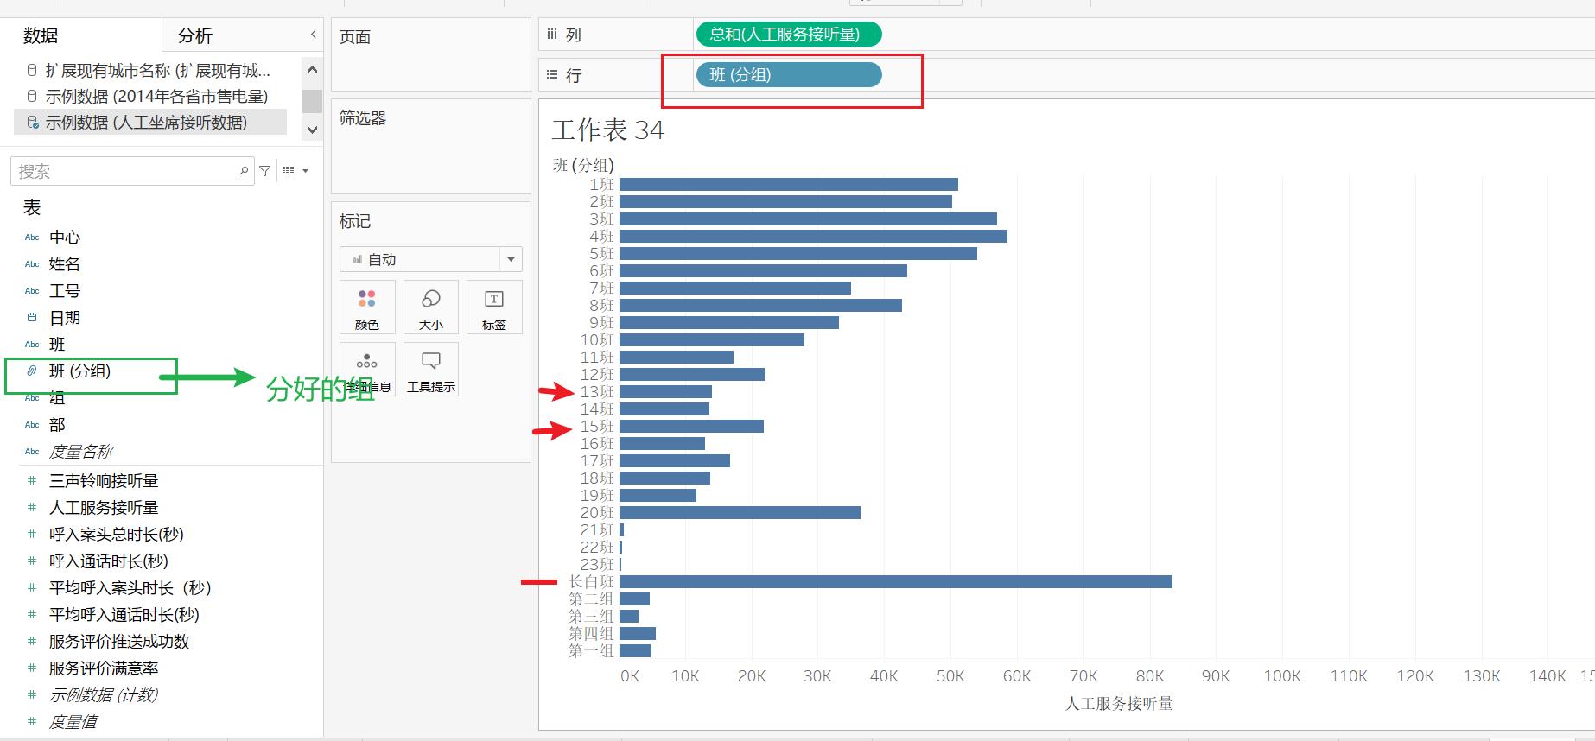
Task: Select the 人工服务接听量 measure in the data pane
Action: [x=104, y=507]
